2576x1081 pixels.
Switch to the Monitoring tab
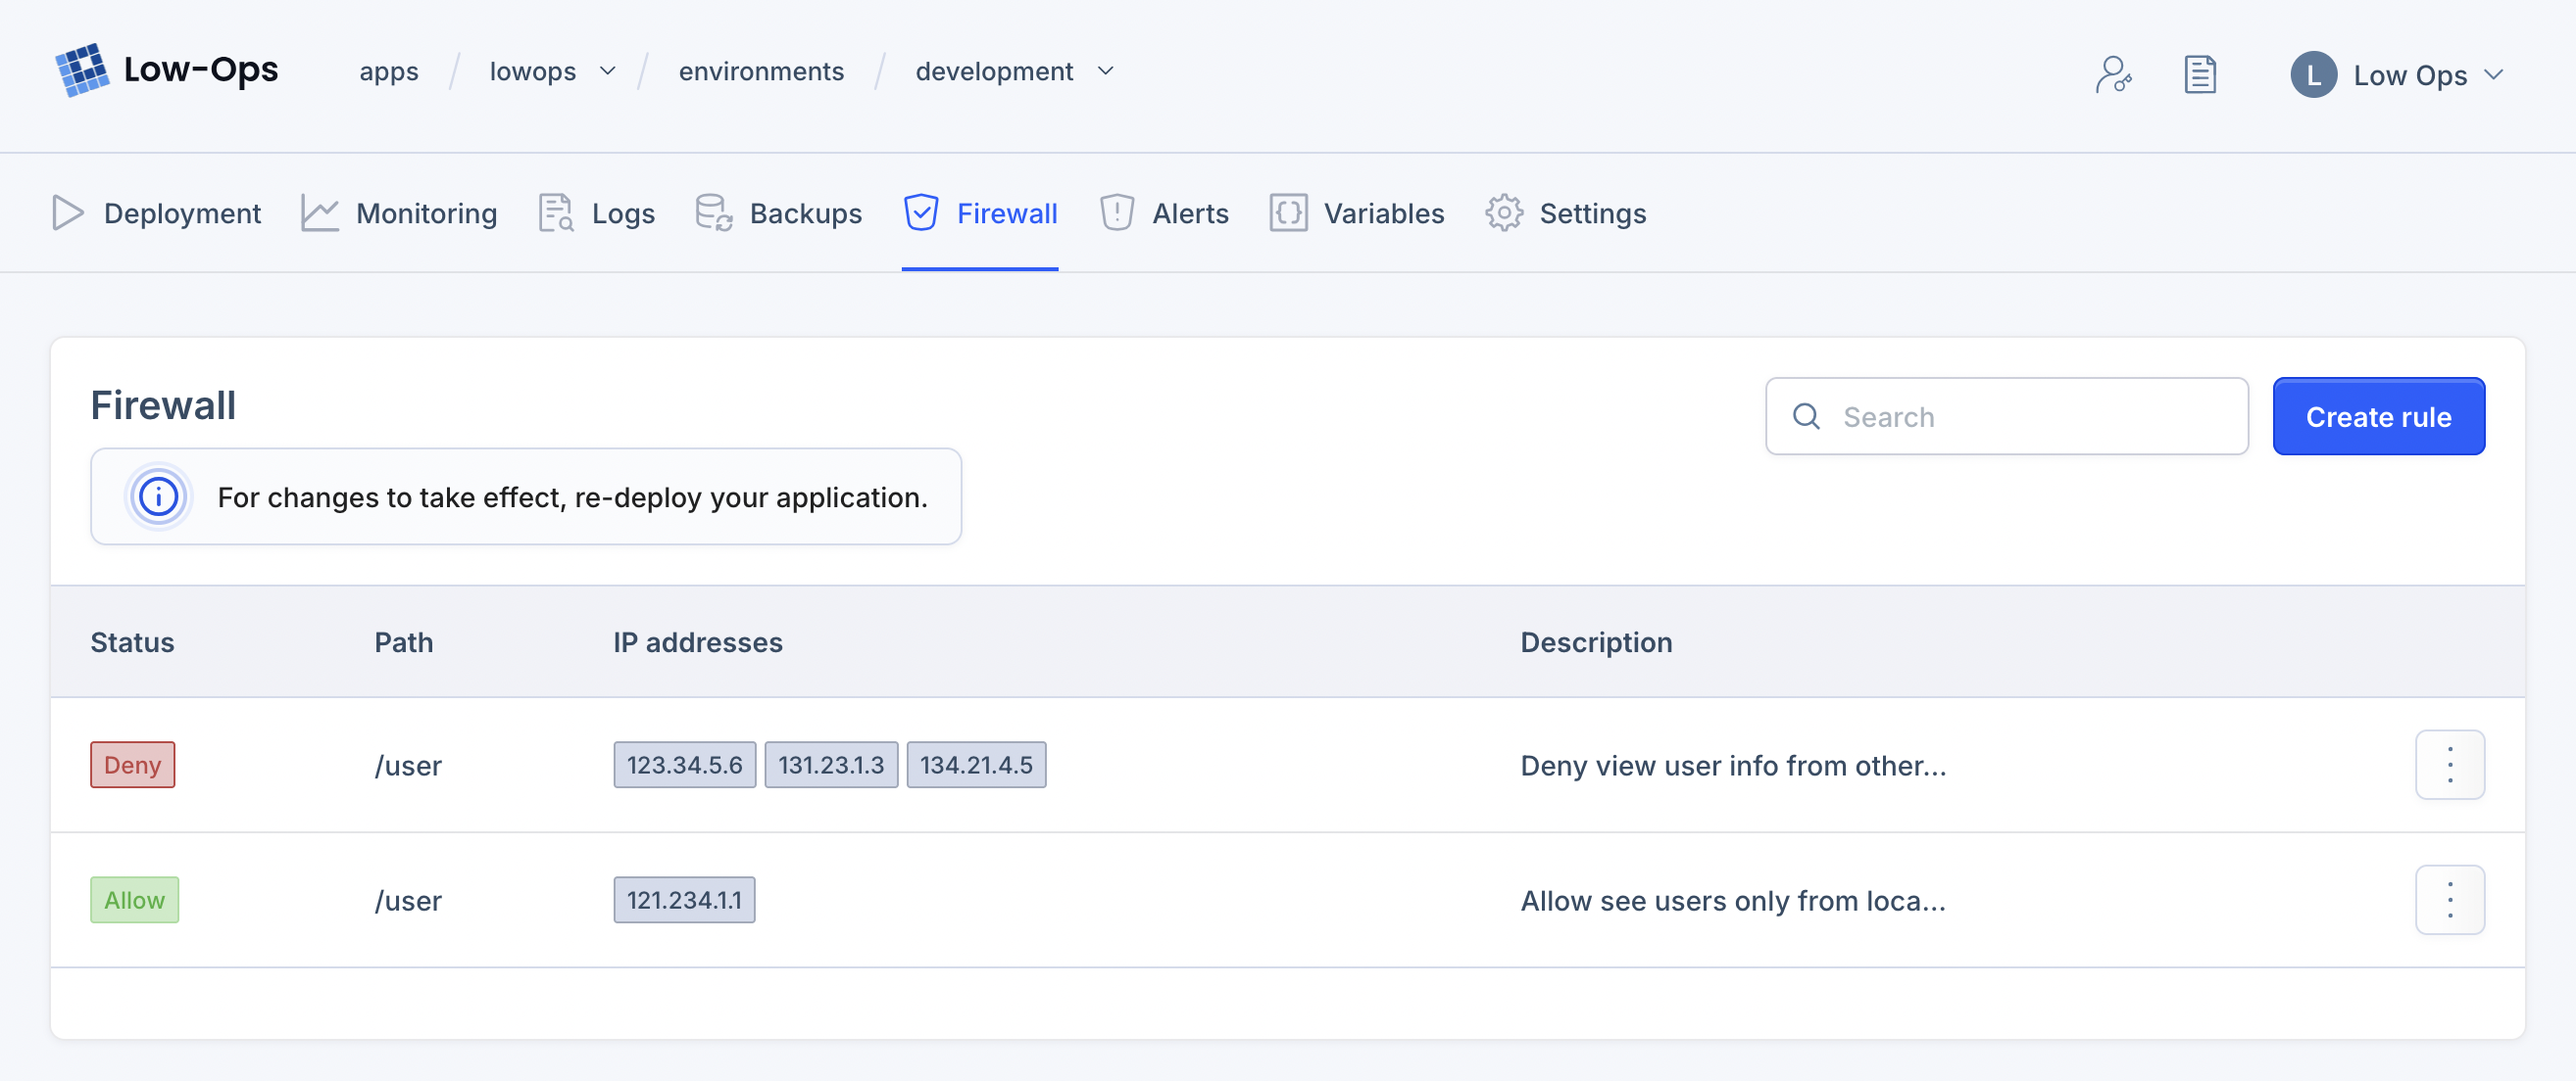pyautogui.click(x=399, y=212)
